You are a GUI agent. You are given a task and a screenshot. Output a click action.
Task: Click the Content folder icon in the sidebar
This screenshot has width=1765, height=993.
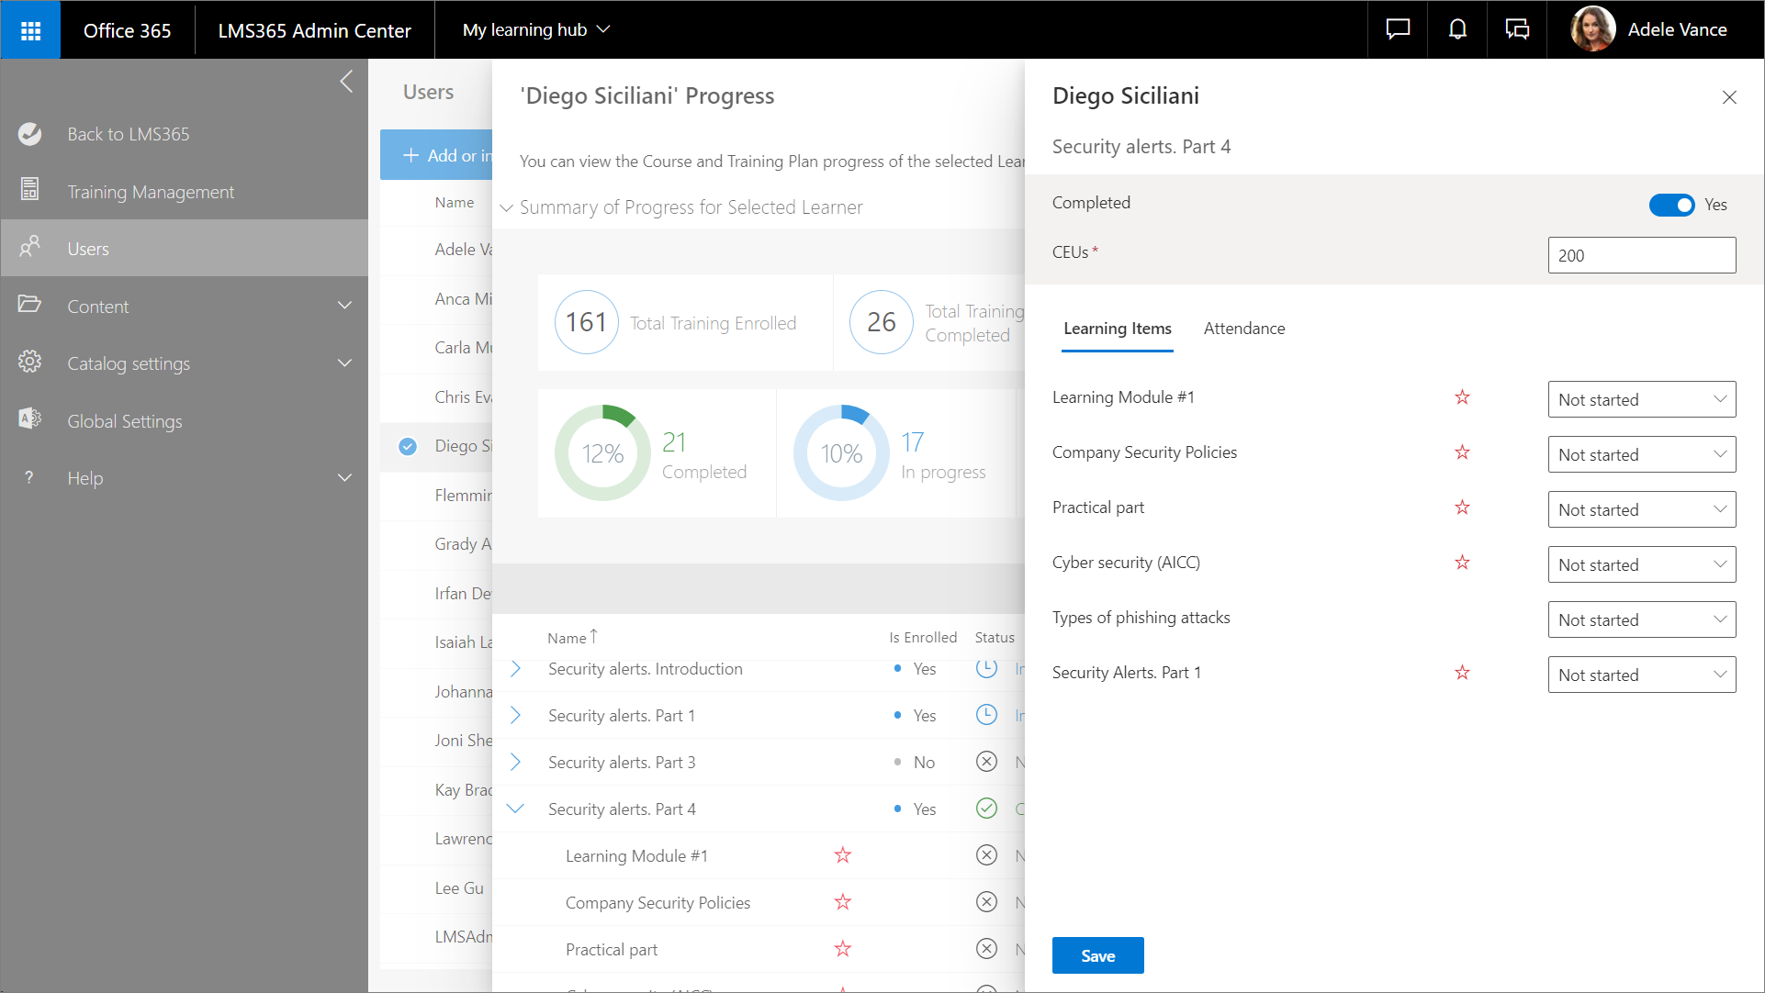coord(30,305)
